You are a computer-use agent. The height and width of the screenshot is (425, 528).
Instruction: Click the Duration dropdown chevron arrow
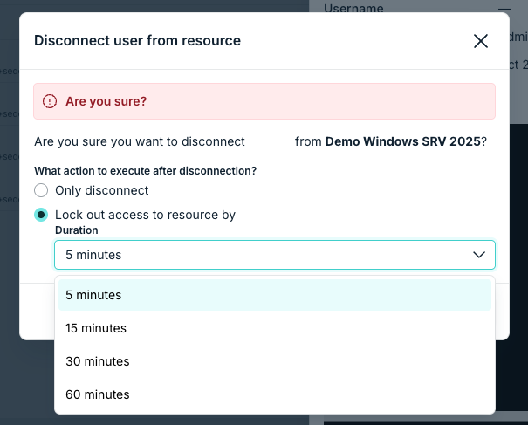(x=479, y=255)
